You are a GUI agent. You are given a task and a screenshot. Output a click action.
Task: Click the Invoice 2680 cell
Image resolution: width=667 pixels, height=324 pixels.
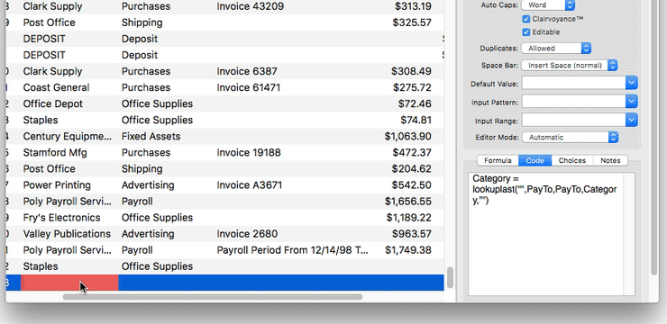click(247, 234)
